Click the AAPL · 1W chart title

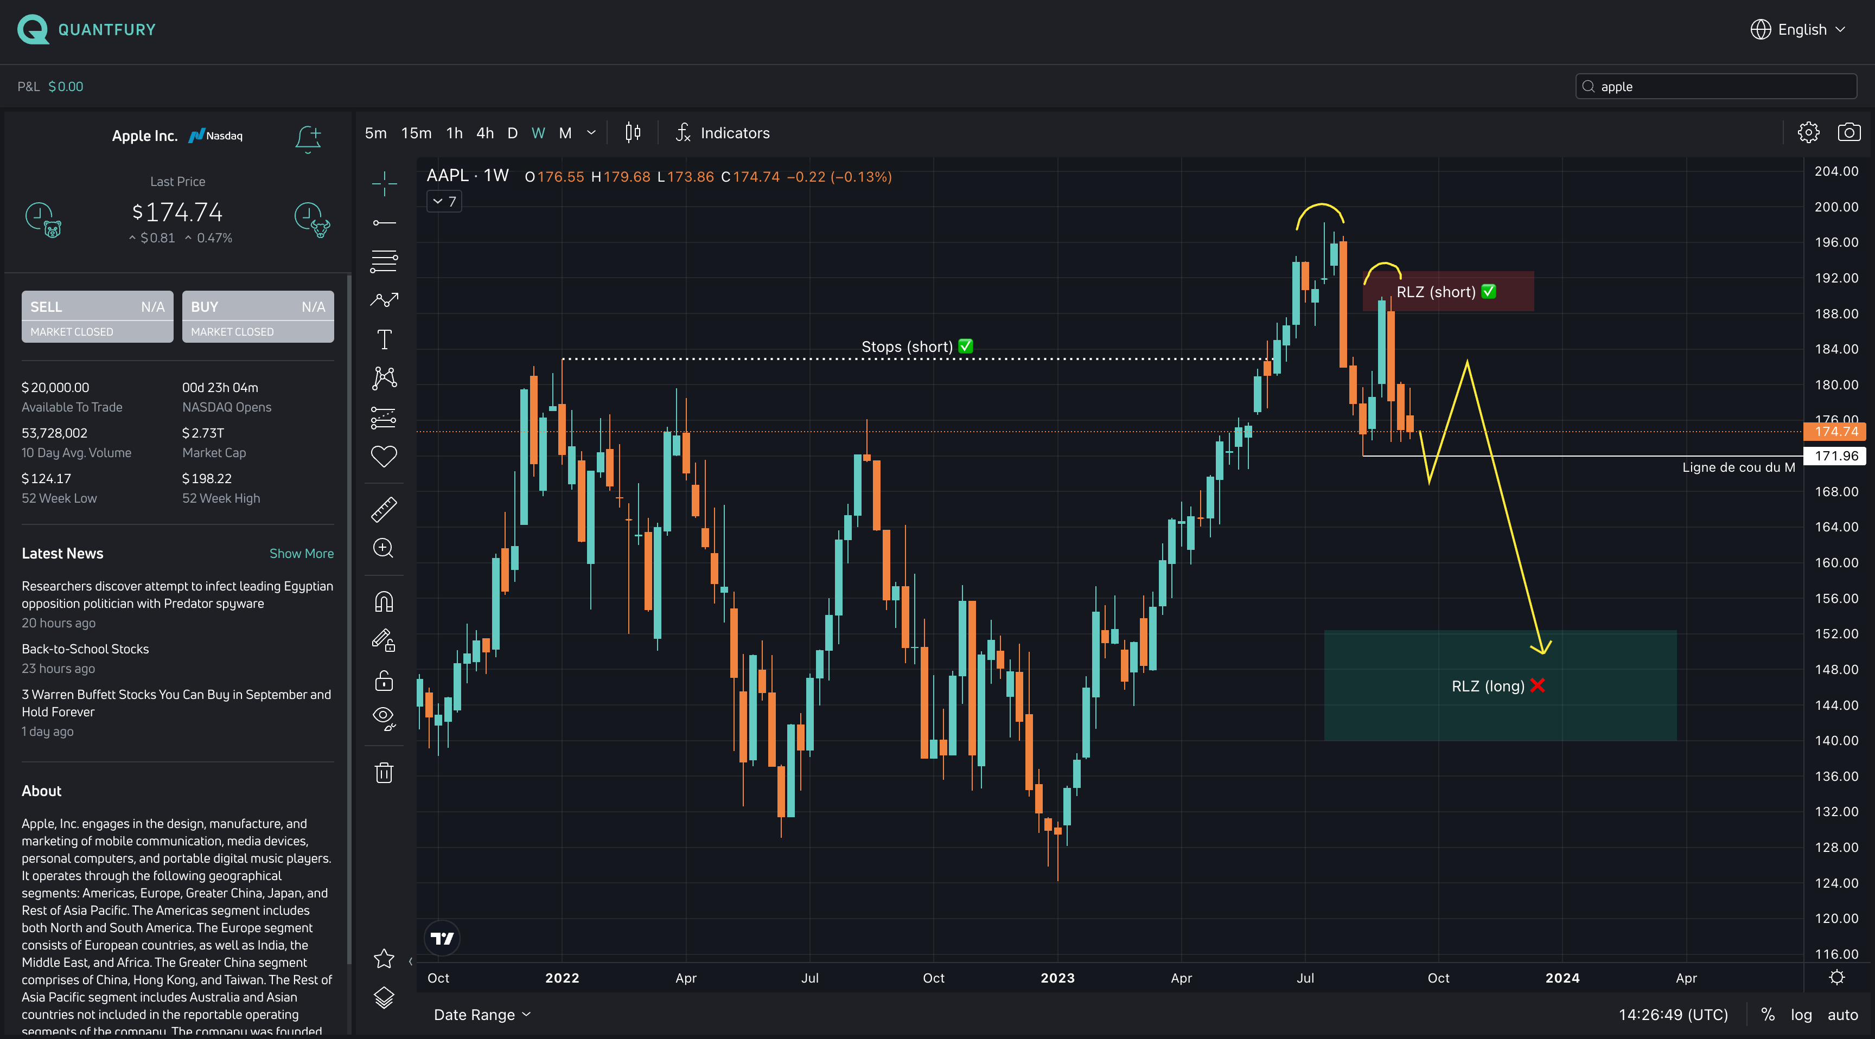click(467, 175)
